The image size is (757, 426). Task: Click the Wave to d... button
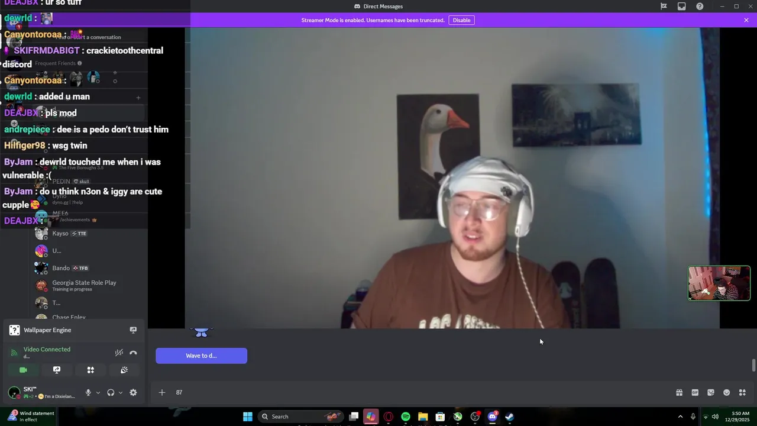click(x=201, y=356)
